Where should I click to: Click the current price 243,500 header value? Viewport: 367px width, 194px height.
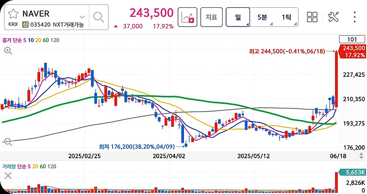[x=151, y=13]
